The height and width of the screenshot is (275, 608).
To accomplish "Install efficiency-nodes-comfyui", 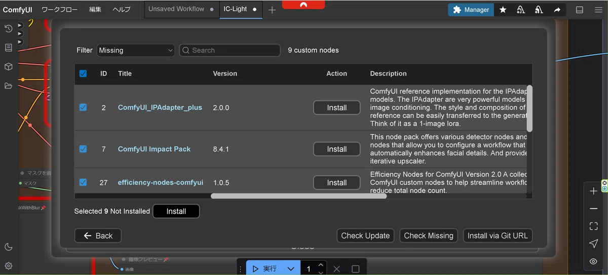I will (x=337, y=182).
